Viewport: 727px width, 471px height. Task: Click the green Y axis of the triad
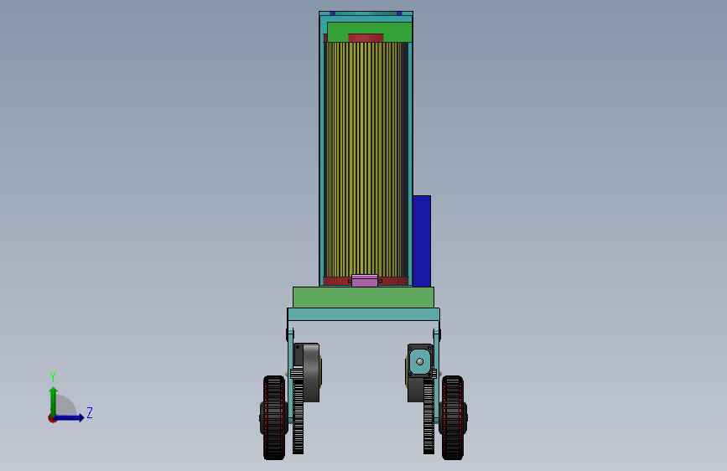click(x=54, y=401)
